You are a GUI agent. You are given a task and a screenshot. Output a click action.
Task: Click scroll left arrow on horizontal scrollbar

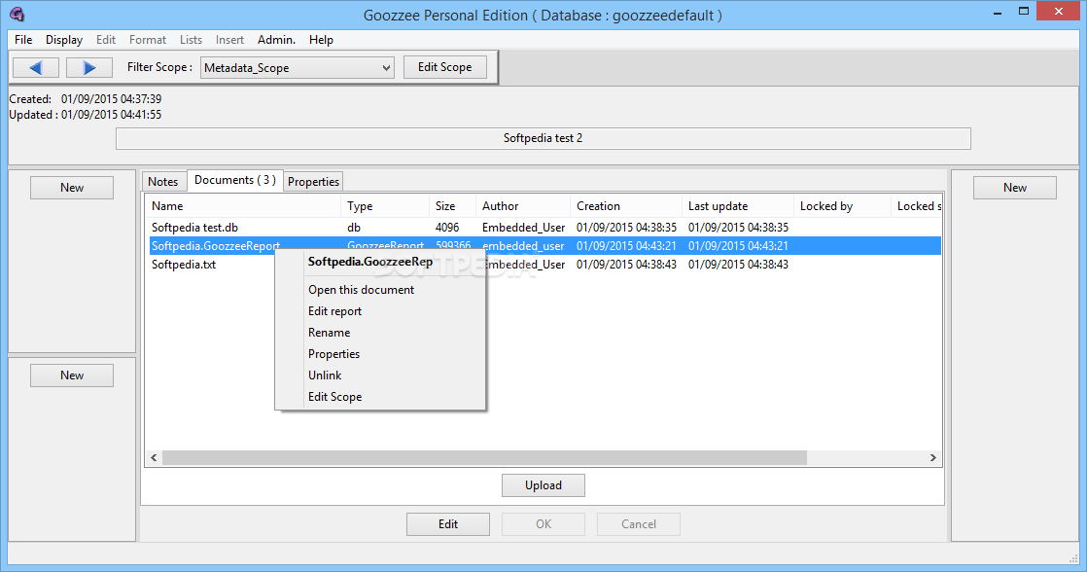click(x=154, y=457)
